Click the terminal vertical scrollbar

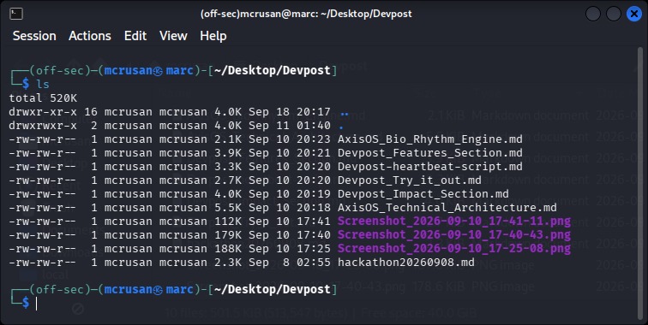(641, 185)
